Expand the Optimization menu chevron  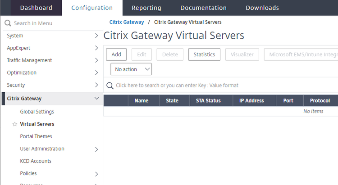[x=96, y=72]
